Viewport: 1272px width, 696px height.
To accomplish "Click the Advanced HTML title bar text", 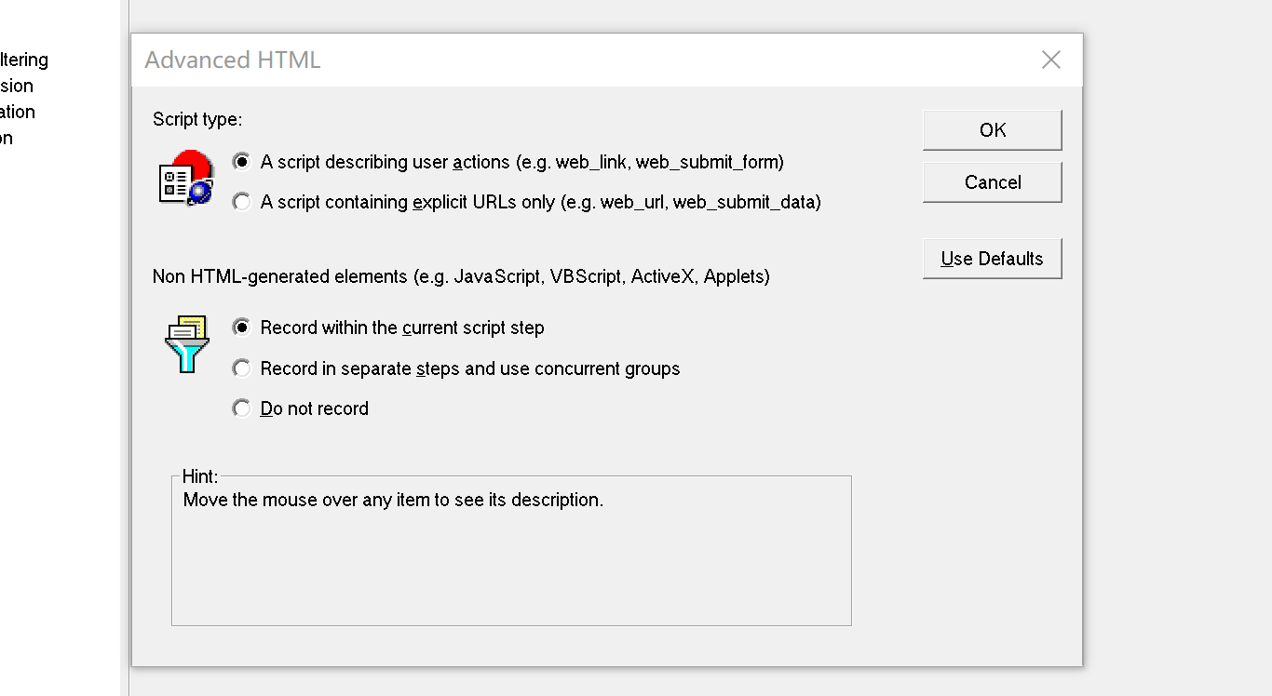I will [x=233, y=60].
